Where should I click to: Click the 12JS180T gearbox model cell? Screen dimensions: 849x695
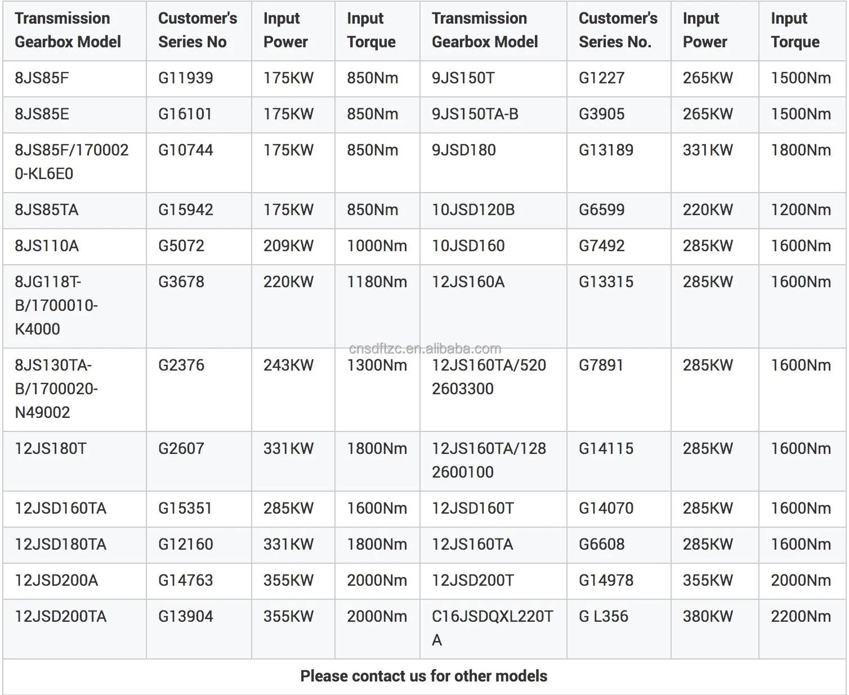51,449
